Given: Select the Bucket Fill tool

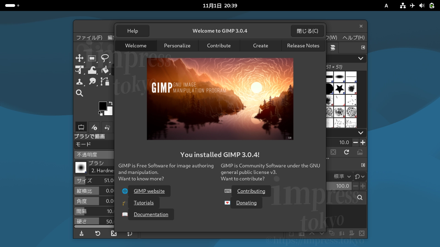Looking at the screenshot, I should click(105, 70).
